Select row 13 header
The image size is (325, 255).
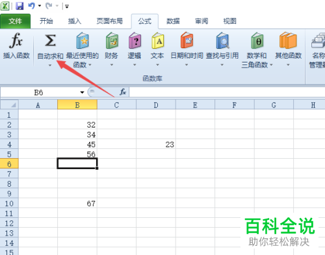click(9, 233)
